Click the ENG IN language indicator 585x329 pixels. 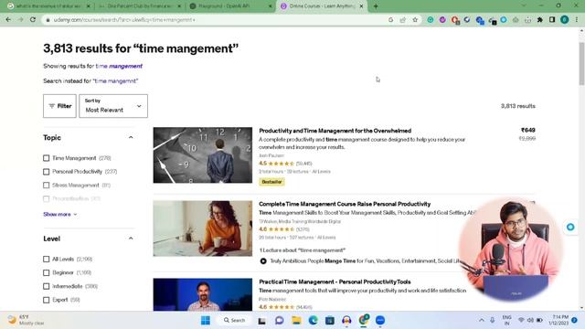[x=506, y=320]
